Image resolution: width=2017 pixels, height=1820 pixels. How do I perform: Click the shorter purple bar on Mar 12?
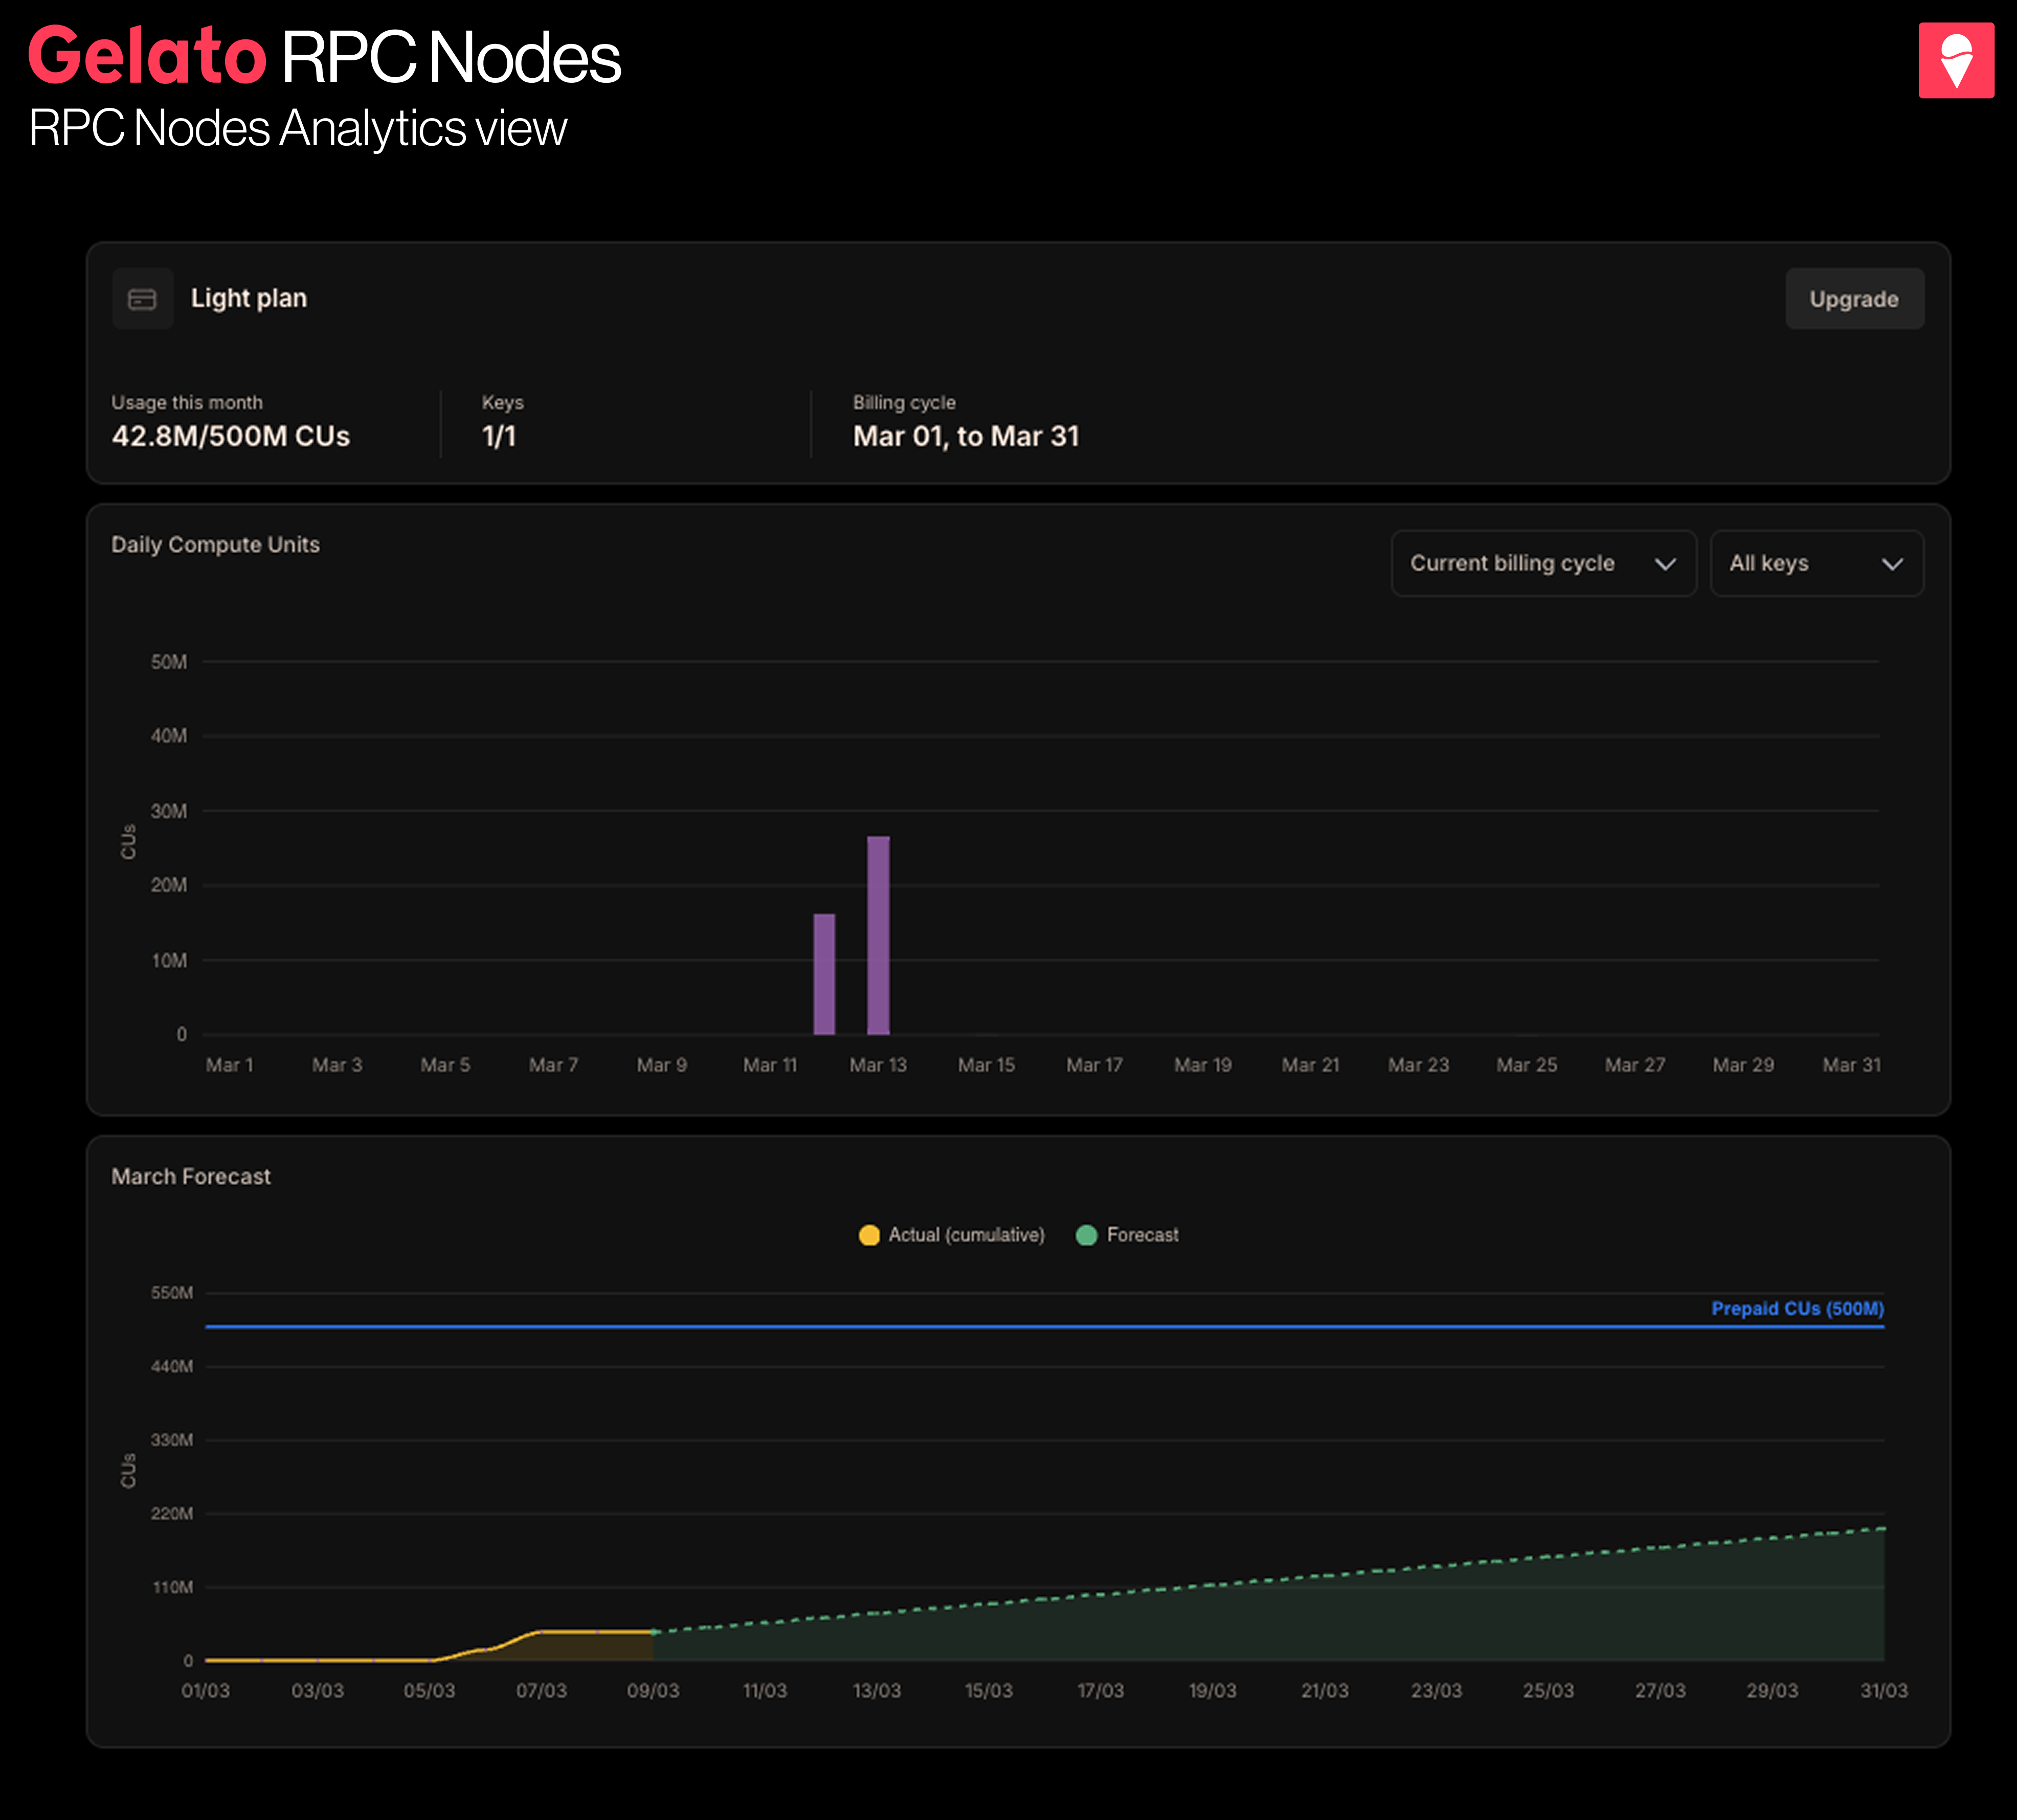(823, 974)
